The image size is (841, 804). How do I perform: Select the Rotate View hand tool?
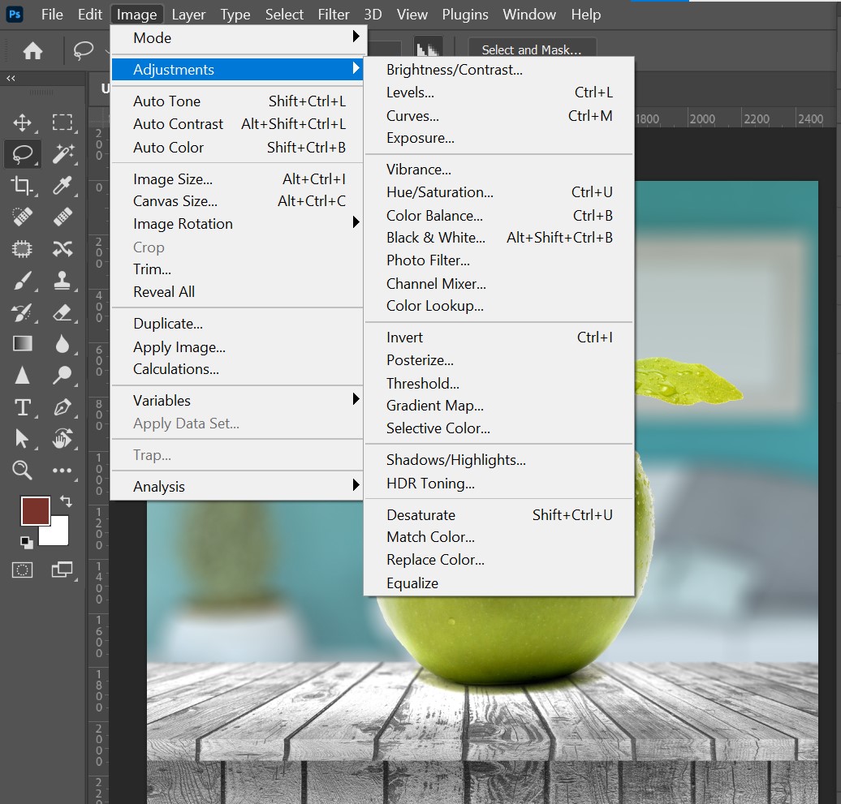[63, 438]
